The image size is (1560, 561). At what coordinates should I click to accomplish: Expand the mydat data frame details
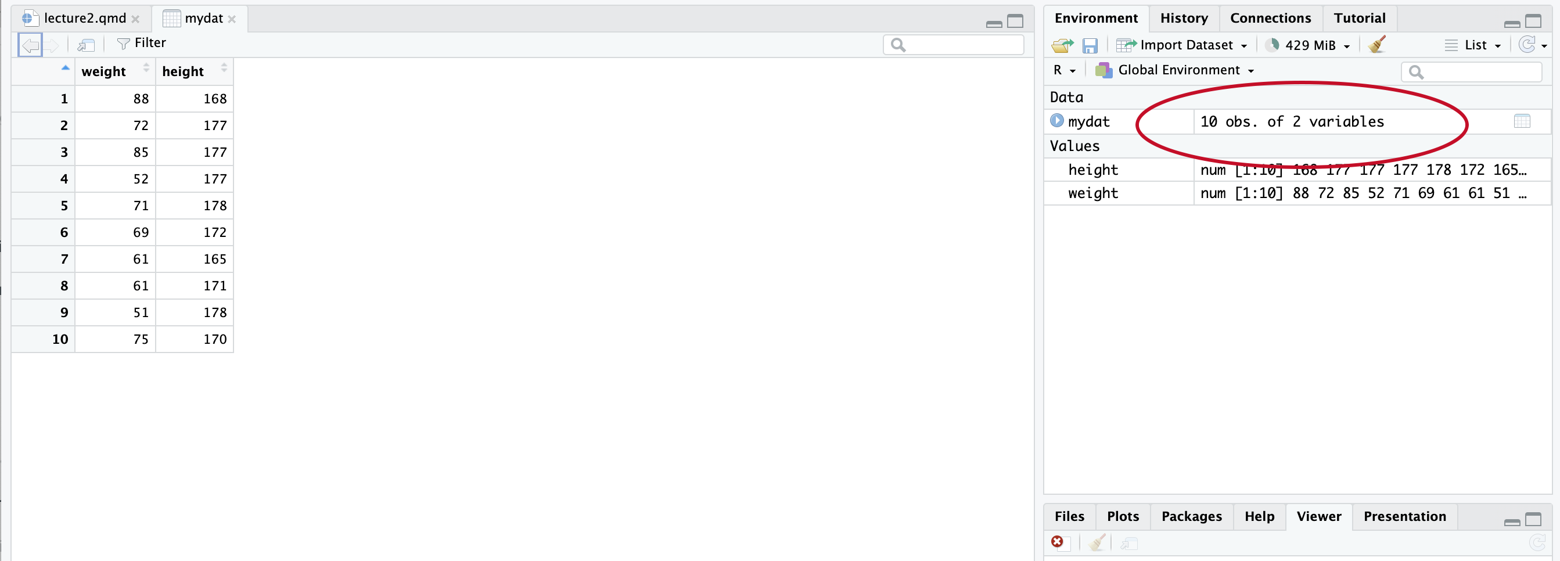pyautogui.click(x=1057, y=121)
